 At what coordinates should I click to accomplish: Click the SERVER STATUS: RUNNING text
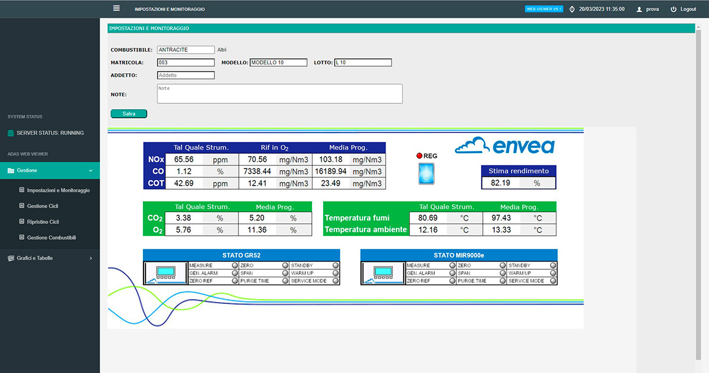coord(50,133)
